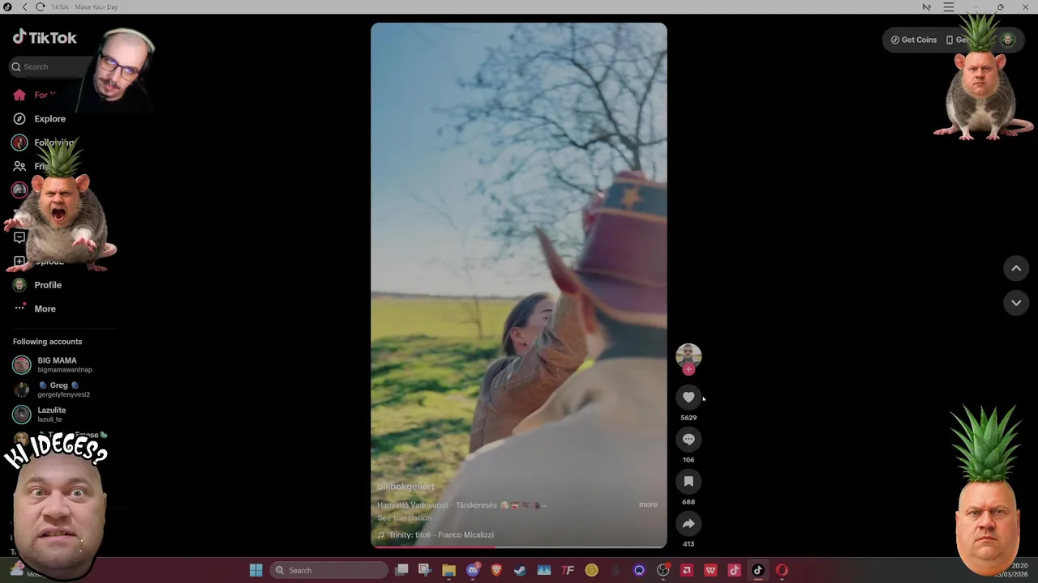Reload the TikTok page
The height and width of the screenshot is (583, 1038).
[40, 6]
